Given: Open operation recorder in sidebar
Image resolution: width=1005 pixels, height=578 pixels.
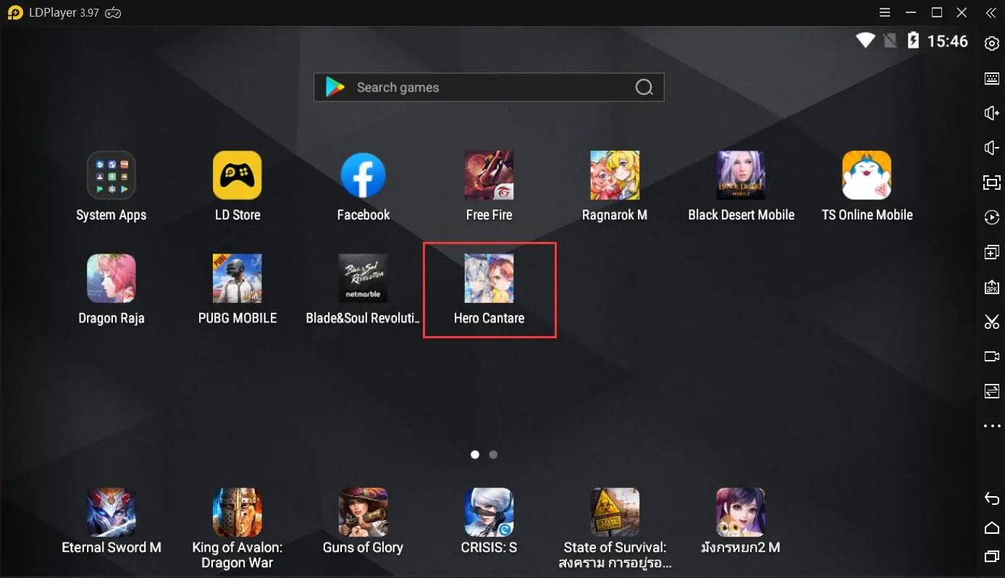Looking at the screenshot, I should click(x=992, y=217).
